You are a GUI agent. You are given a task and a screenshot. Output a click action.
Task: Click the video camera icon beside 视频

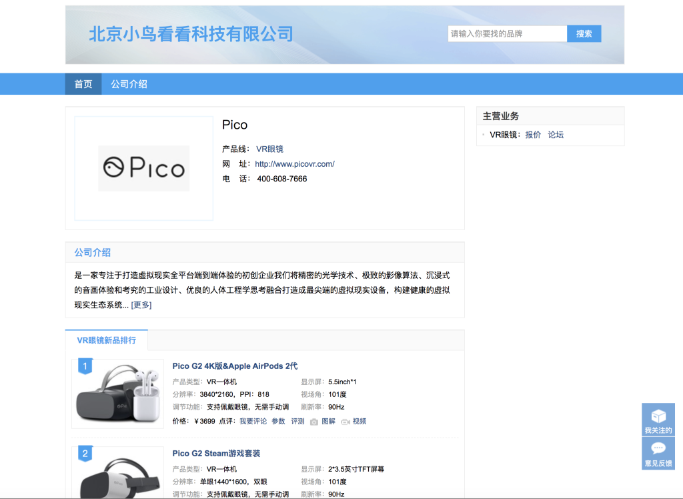point(346,422)
